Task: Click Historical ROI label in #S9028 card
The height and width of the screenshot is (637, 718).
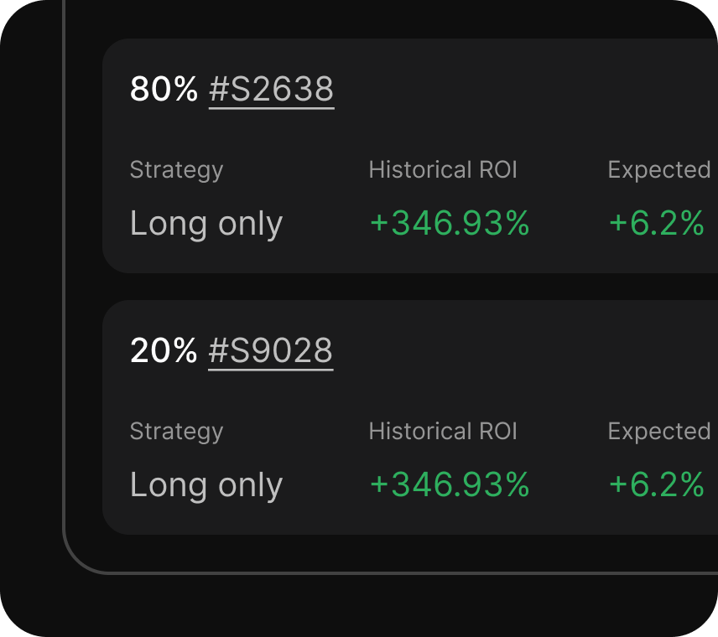Action: [x=443, y=432]
